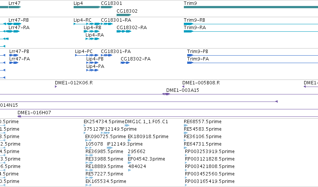The height and width of the screenshot is (187, 318).
Task: Click the RE54583.5prime EST label
Action: tap(203, 129)
